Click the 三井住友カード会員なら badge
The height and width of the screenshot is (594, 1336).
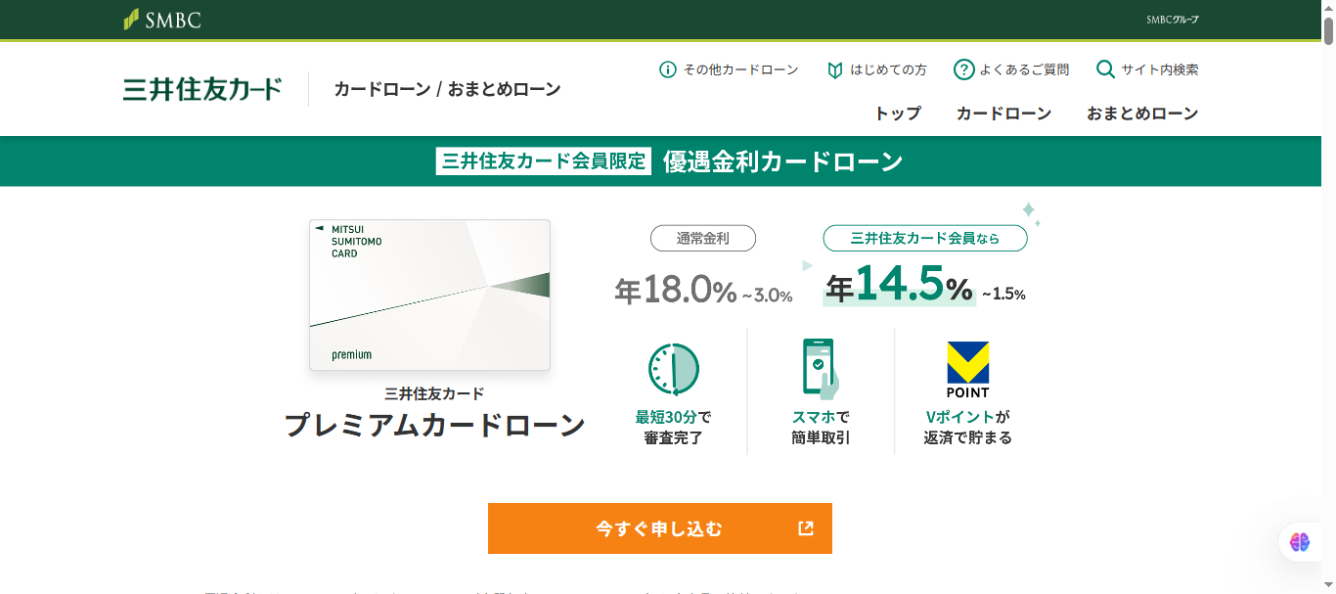925,237
